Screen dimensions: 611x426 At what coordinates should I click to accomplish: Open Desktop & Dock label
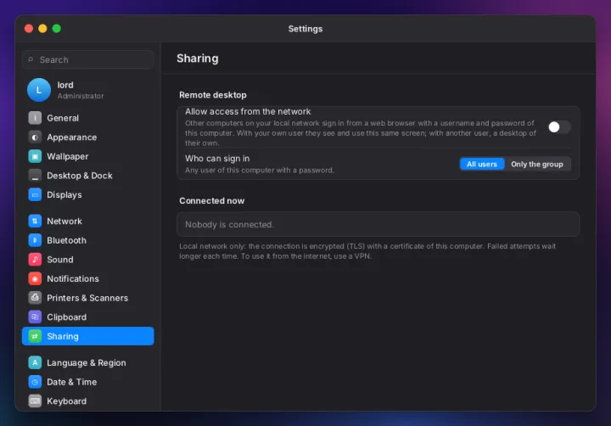coord(80,176)
